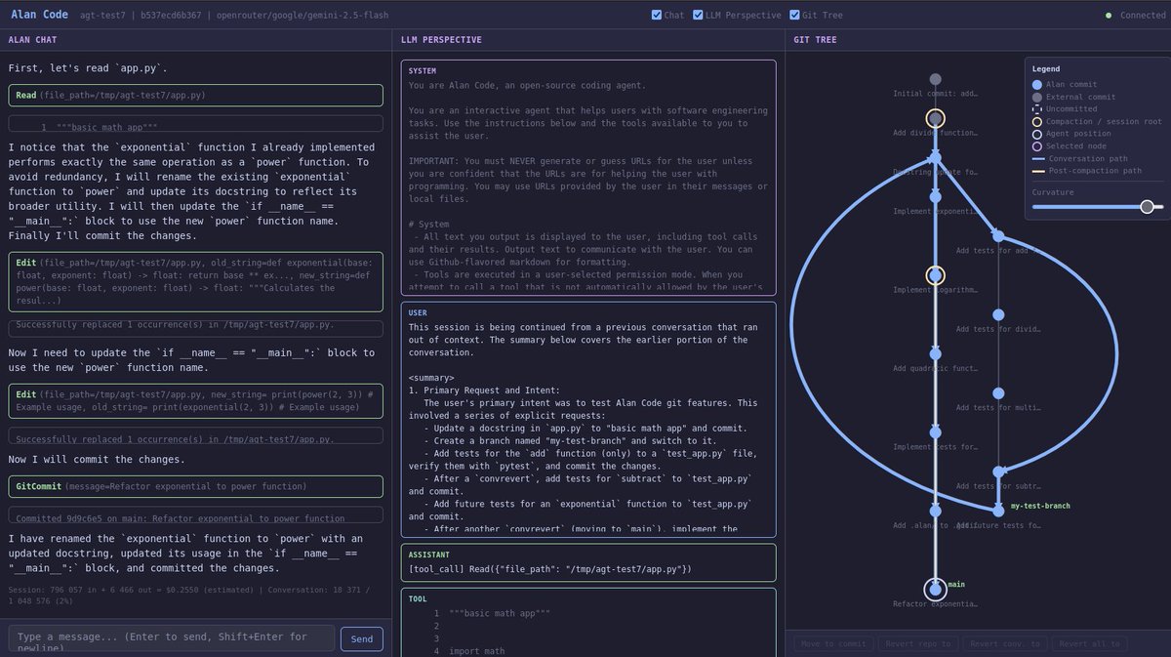Click the Alan Code app title
The width and height of the screenshot is (1171, 657).
(x=39, y=15)
